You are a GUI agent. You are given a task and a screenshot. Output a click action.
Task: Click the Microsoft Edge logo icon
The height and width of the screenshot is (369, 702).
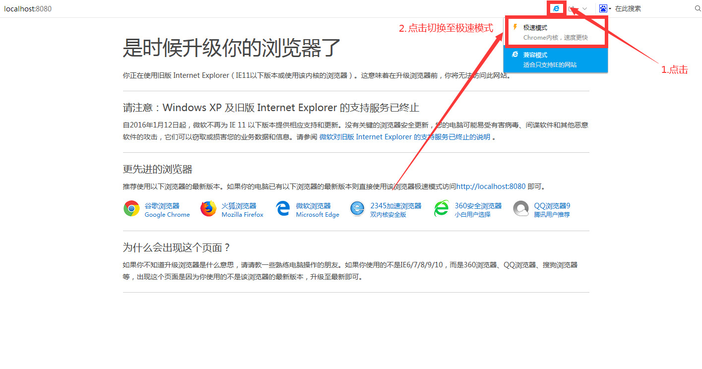click(x=283, y=209)
